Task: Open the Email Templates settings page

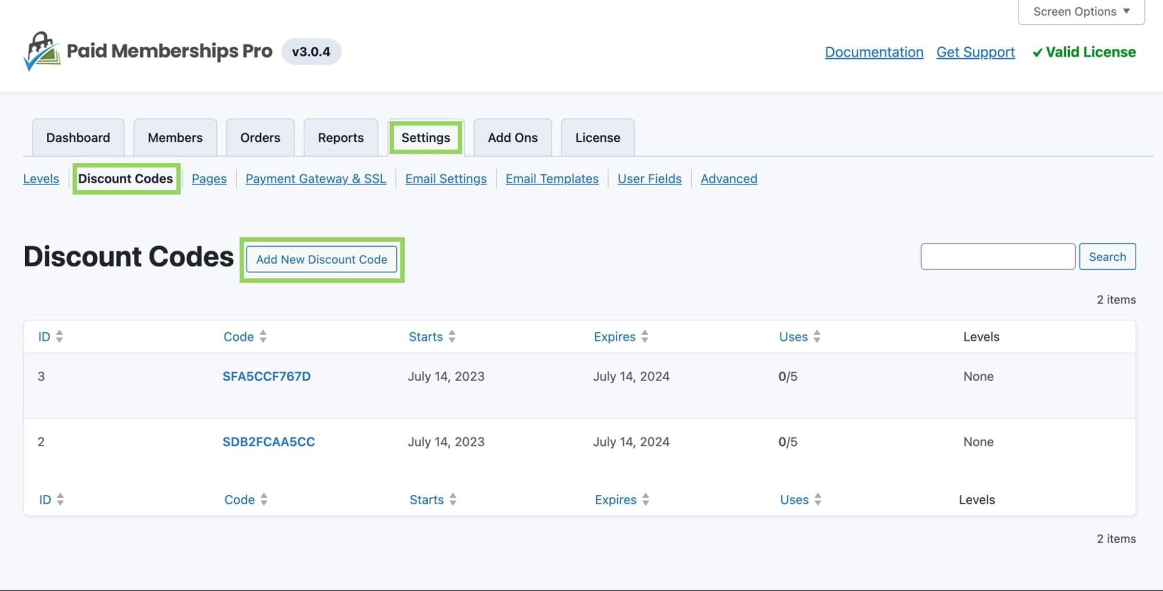Action: 552,179
